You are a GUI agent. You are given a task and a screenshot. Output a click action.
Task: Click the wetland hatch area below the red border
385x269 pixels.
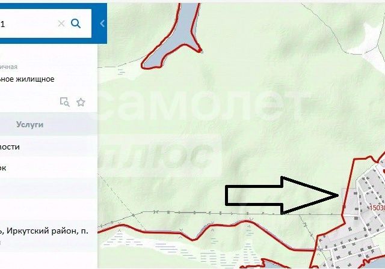tap(172, 247)
